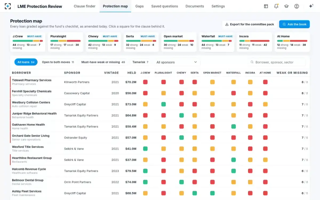This screenshot has width=320, height=200.
Task: Open the user account icon
Action: [x=297, y=6]
